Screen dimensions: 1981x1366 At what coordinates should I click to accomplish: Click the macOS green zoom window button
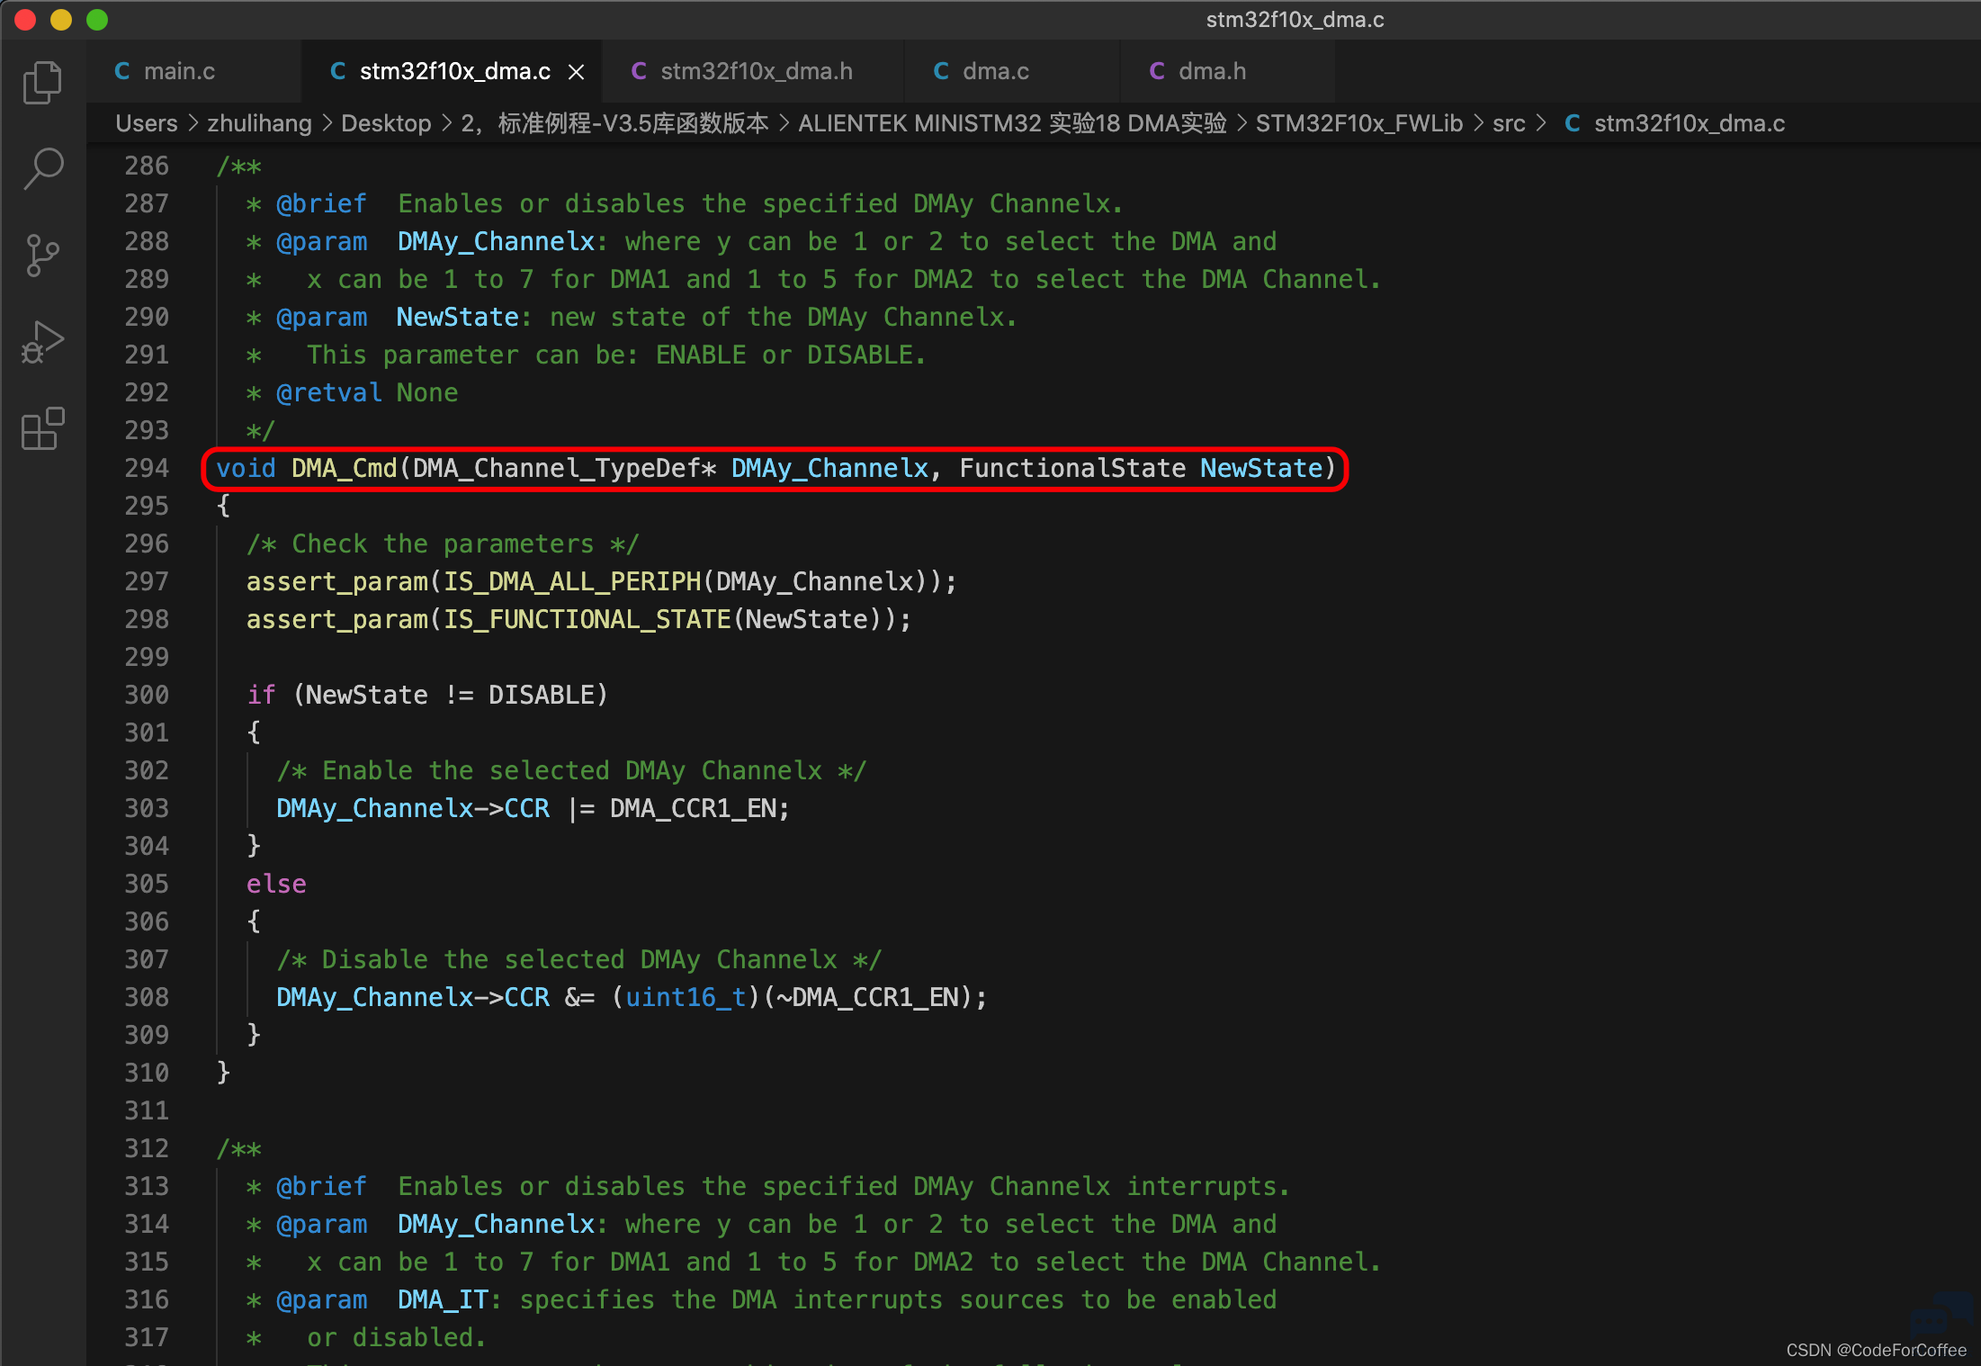point(97,20)
